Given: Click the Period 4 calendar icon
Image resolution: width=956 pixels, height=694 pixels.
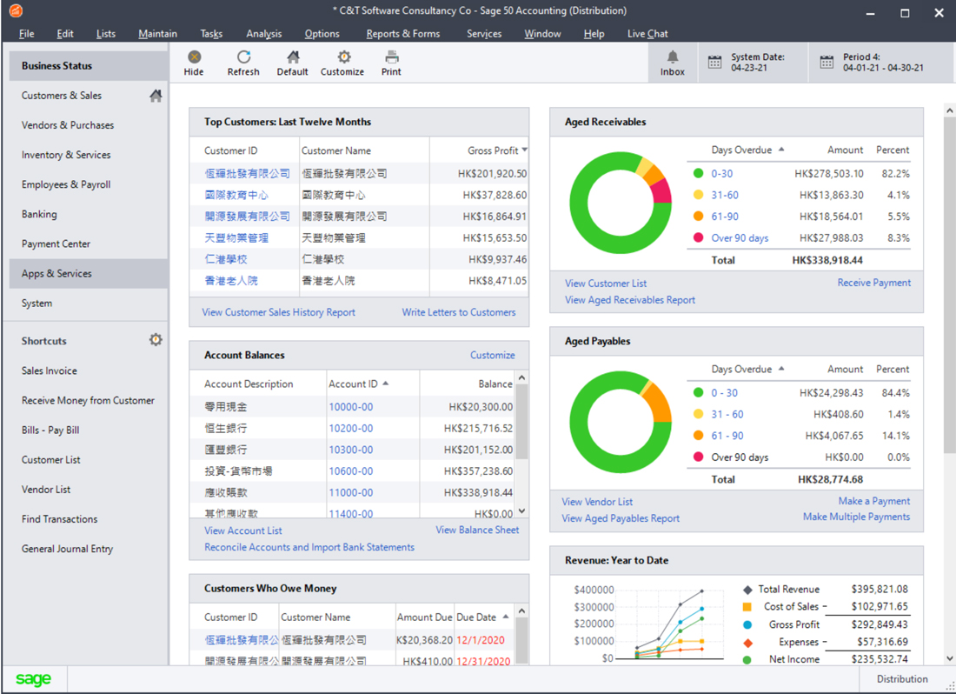Looking at the screenshot, I should point(825,61).
